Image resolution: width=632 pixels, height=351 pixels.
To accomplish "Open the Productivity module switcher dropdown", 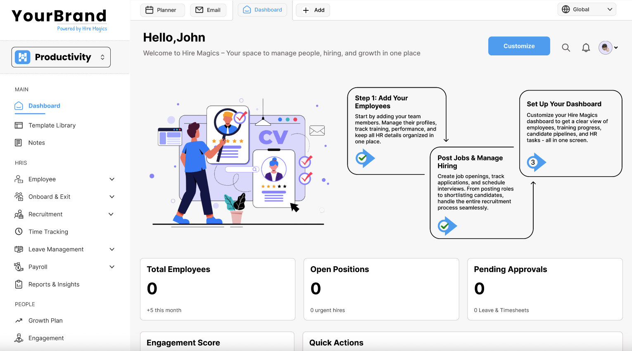I will (61, 57).
